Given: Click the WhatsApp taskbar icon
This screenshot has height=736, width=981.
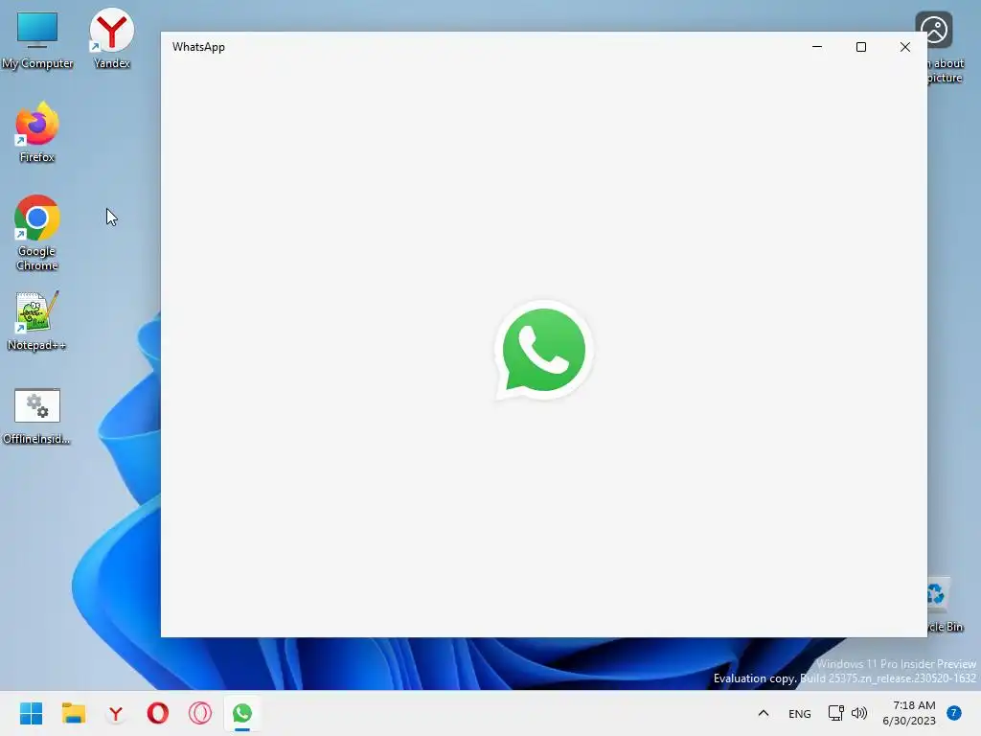Looking at the screenshot, I should point(242,713).
